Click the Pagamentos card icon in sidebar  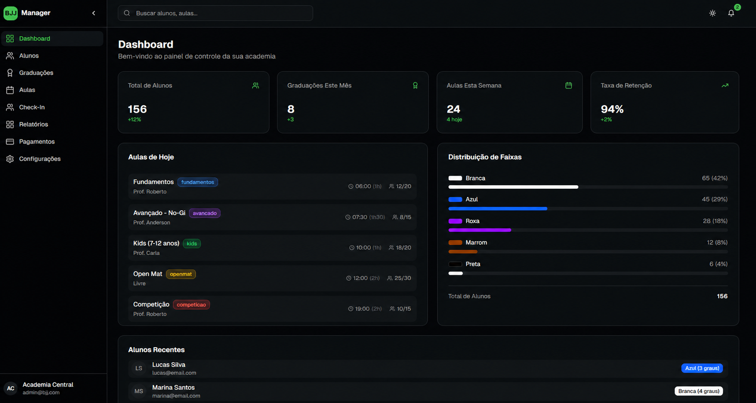tap(10, 142)
